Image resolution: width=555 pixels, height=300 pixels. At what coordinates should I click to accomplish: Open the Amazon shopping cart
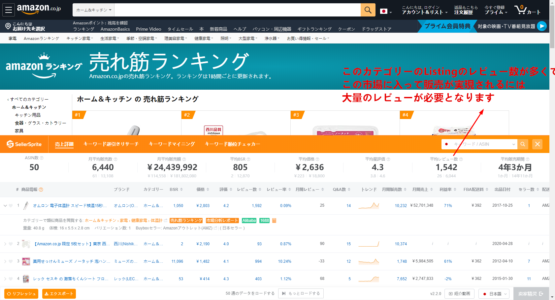(527, 10)
